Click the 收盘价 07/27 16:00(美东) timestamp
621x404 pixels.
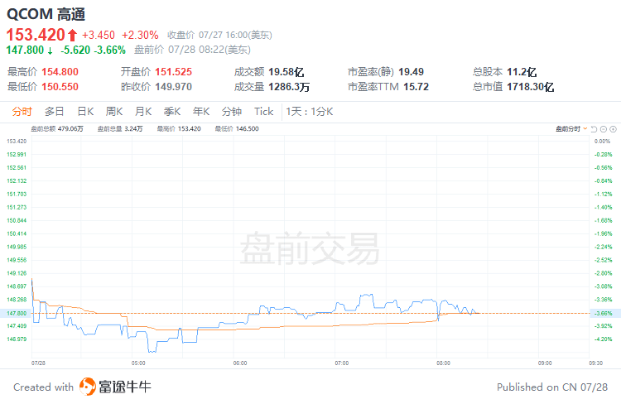click(x=219, y=36)
